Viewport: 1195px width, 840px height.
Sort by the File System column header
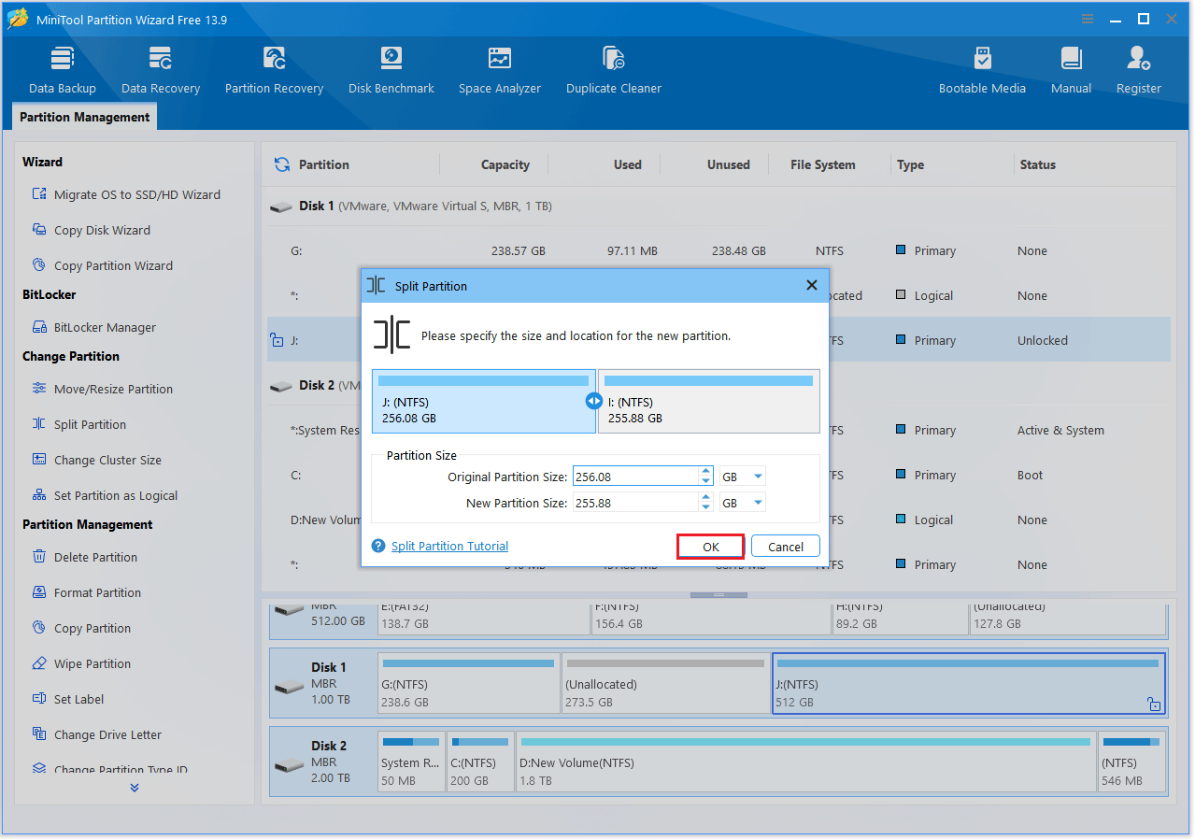coord(823,164)
